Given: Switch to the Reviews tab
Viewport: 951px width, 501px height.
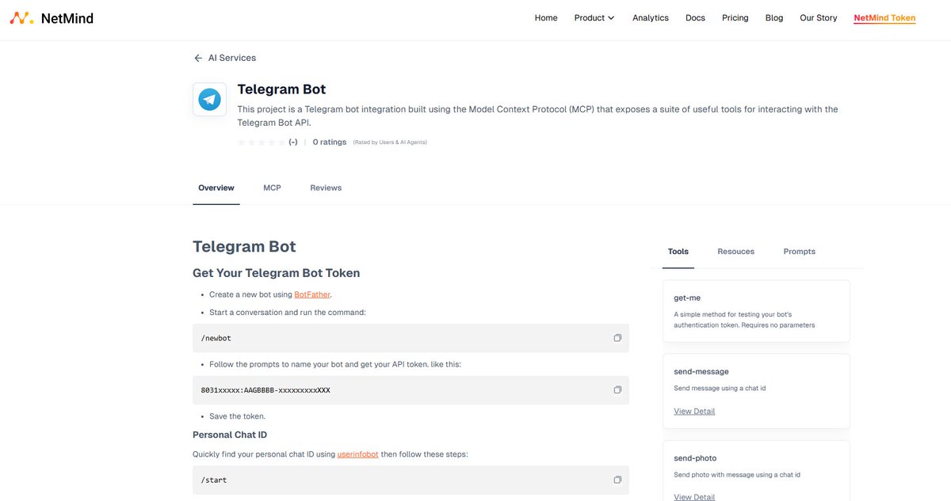Looking at the screenshot, I should point(326,188).
